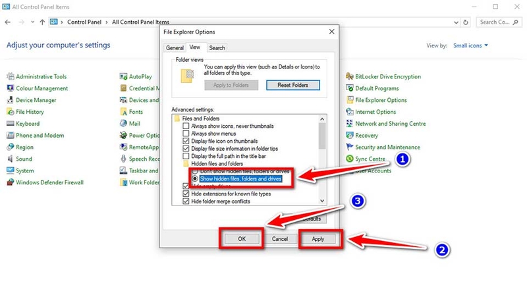Open the Recovery icon
This screenshot has width=527, height=295.
350,136
